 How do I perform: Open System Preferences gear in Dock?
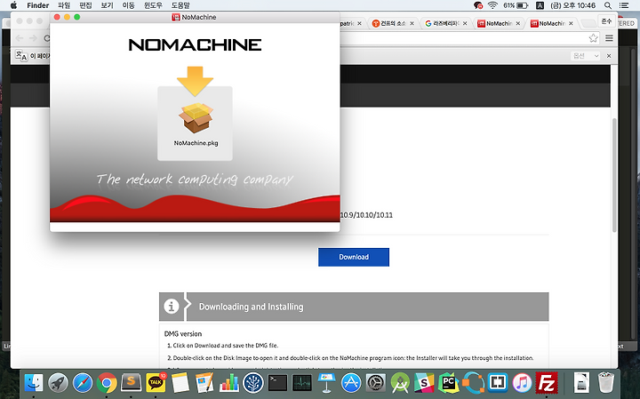375,383
